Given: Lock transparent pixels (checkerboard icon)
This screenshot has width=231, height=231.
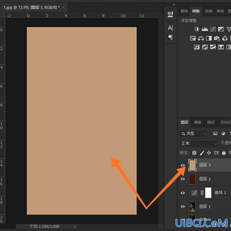Looking at the screenshot, I should (194, 153).
